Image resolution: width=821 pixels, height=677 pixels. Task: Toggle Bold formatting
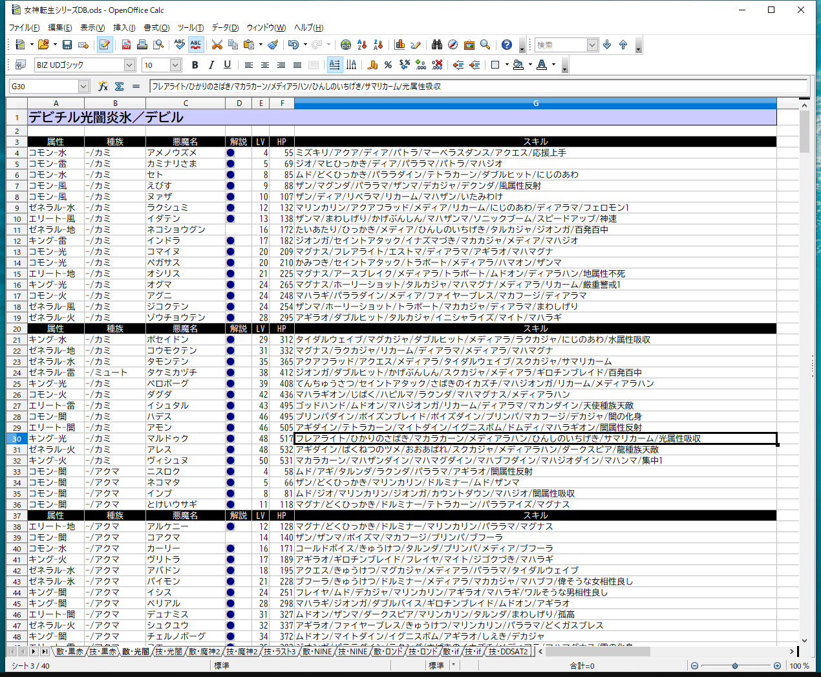[x=195, y=65]
